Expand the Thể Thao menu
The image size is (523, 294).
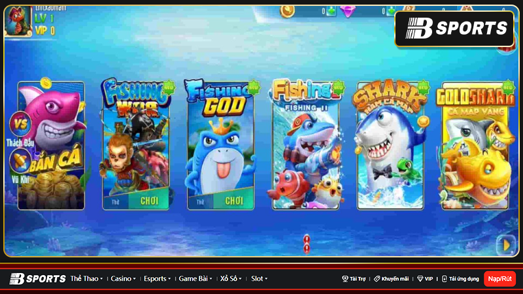86,279
